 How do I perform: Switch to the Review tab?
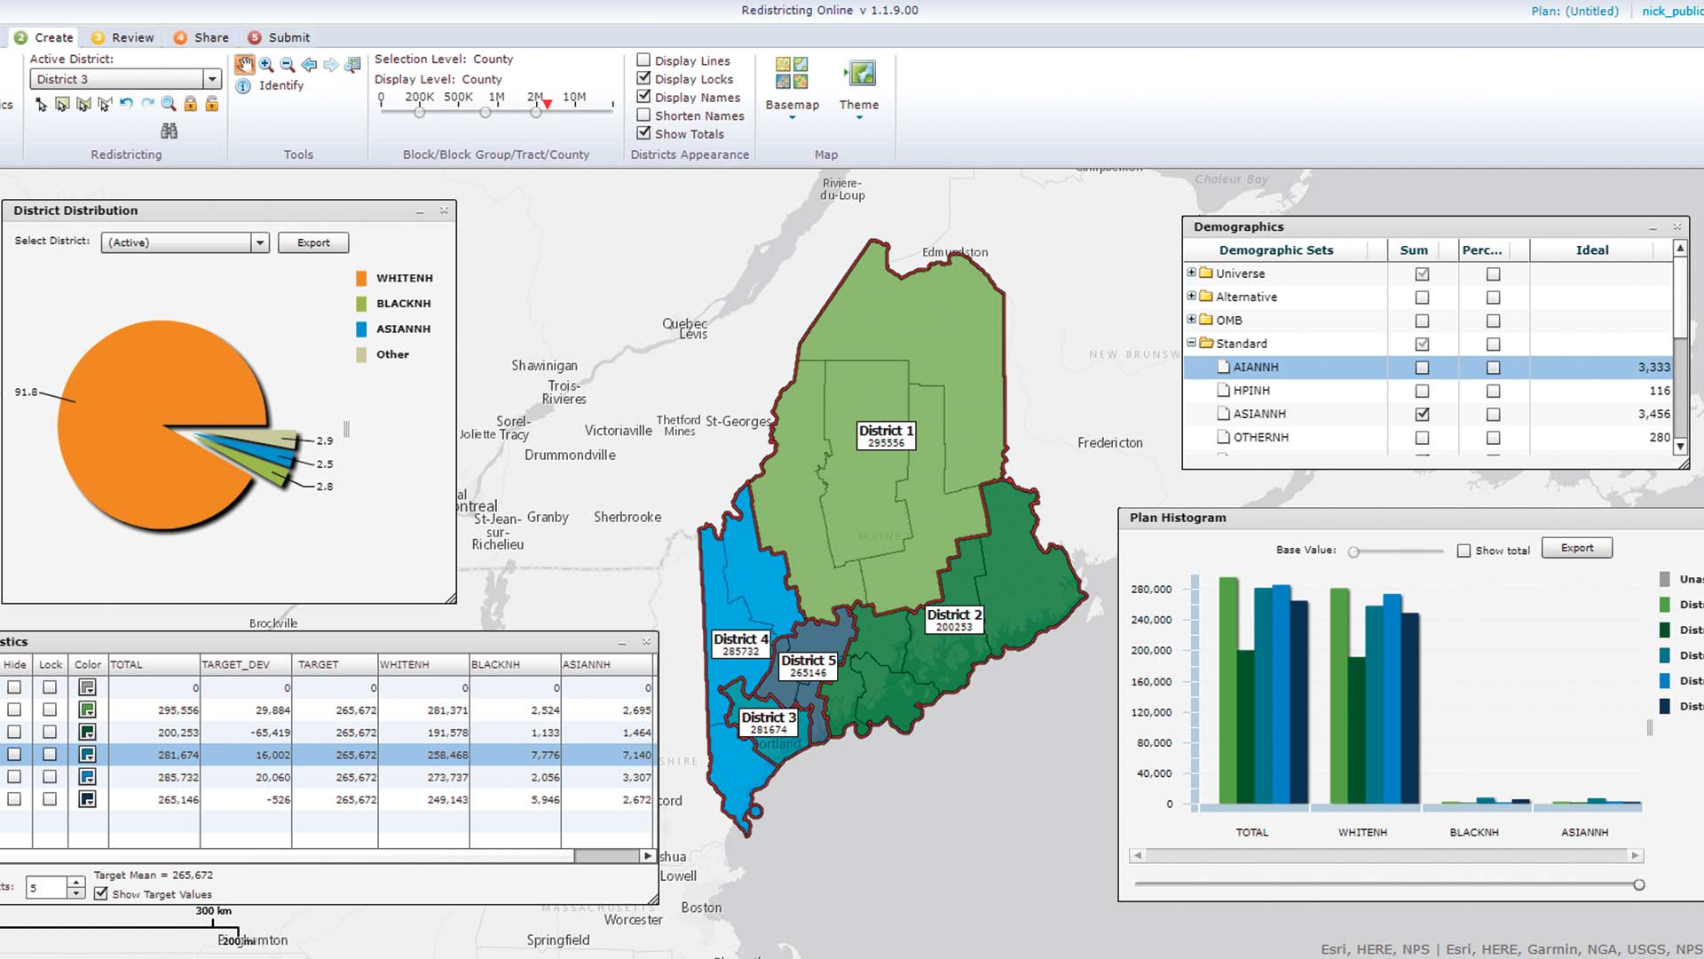(122, 37)
